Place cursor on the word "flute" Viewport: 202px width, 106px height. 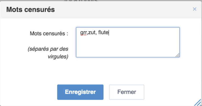(x=103, y=33)
